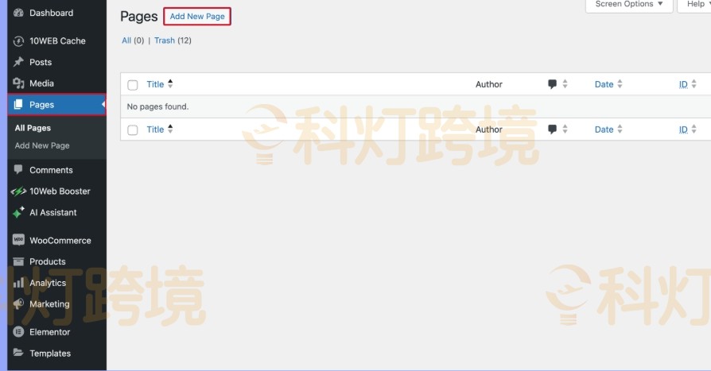711x371 pixels.
Task: Click the 'No pages found.' message
Action: click(157, 106)
